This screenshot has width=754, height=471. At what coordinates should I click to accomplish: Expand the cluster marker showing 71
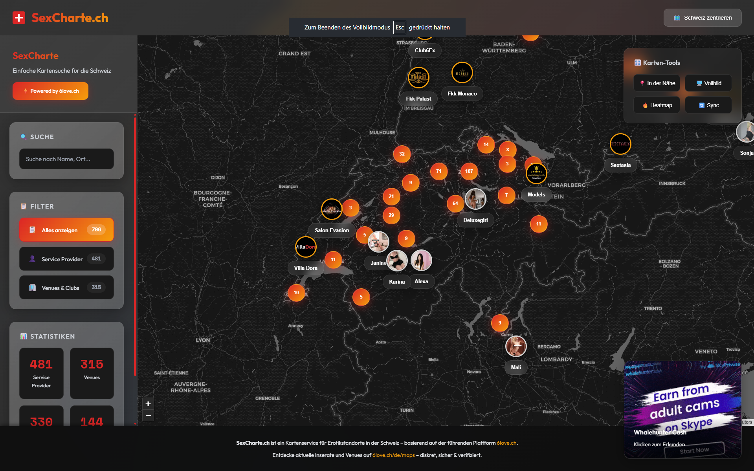(438, 171)
